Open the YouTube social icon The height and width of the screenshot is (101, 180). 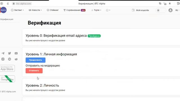click(x=16, y=53)
